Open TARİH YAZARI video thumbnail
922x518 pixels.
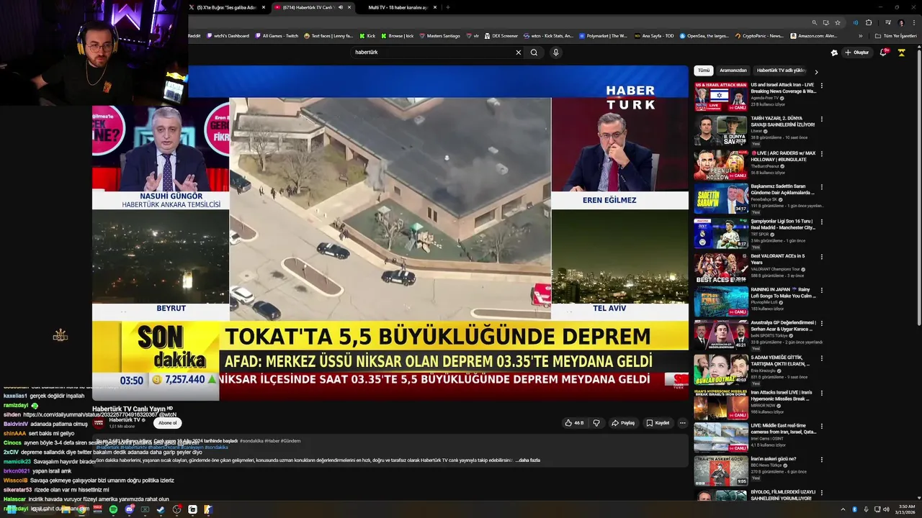coord(721,131)
